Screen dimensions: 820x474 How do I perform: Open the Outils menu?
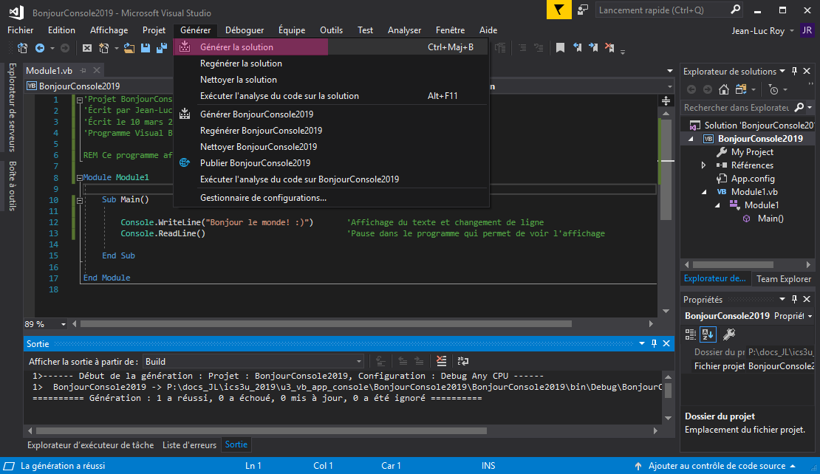click(331, 30)
